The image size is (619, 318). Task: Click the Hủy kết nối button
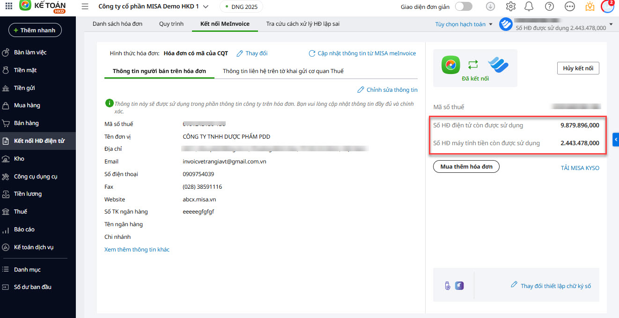click(578, 68)
